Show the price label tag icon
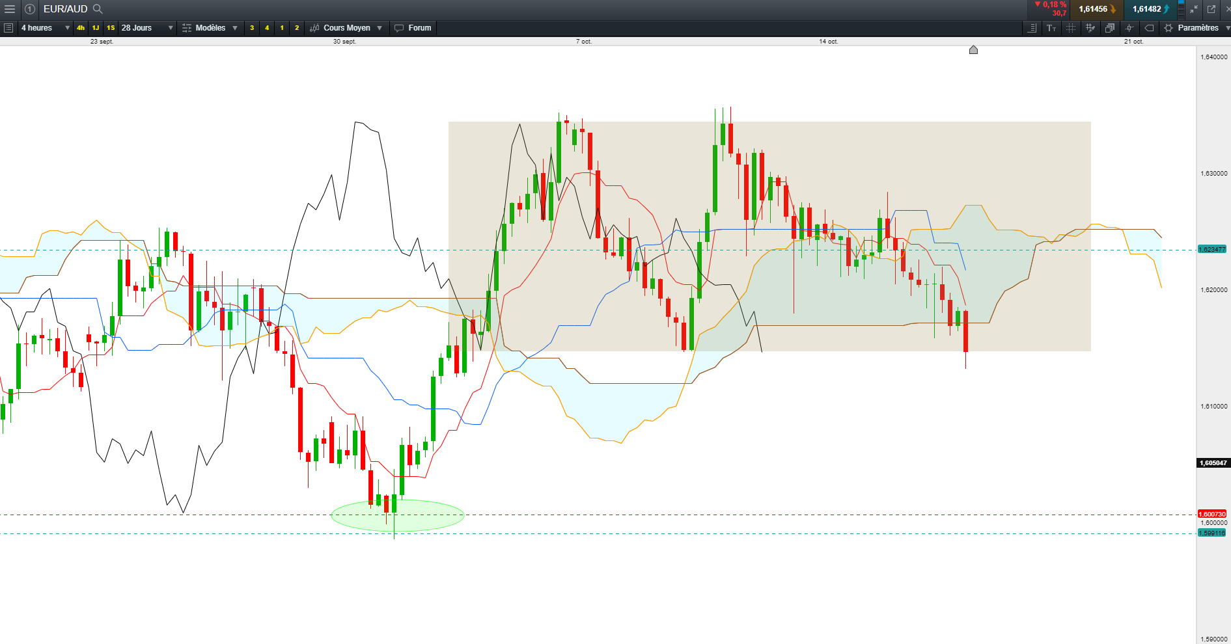The width and height of the screenshot is (1231, 644). click(x=1149, y=28)
